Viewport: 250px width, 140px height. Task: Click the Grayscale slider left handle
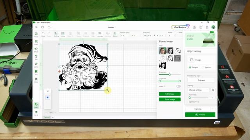click(x=160, y=81)
